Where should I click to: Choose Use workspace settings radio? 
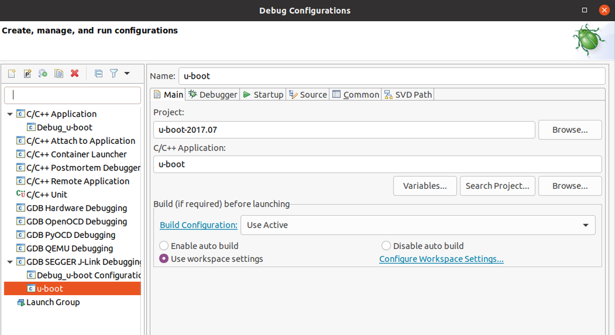pos(164,259)
